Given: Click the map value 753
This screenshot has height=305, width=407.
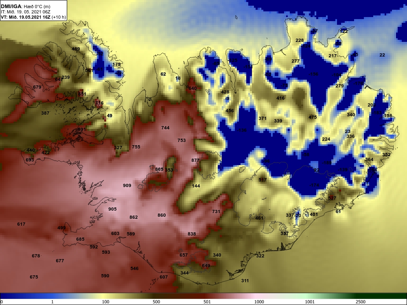Looking at the screenshot, I should click(x=182, y=140).
